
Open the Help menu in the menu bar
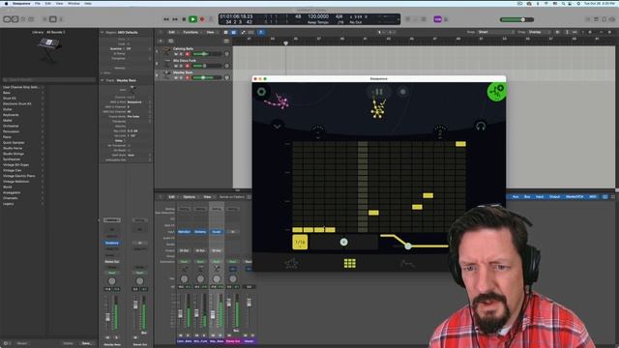point(88,3)
